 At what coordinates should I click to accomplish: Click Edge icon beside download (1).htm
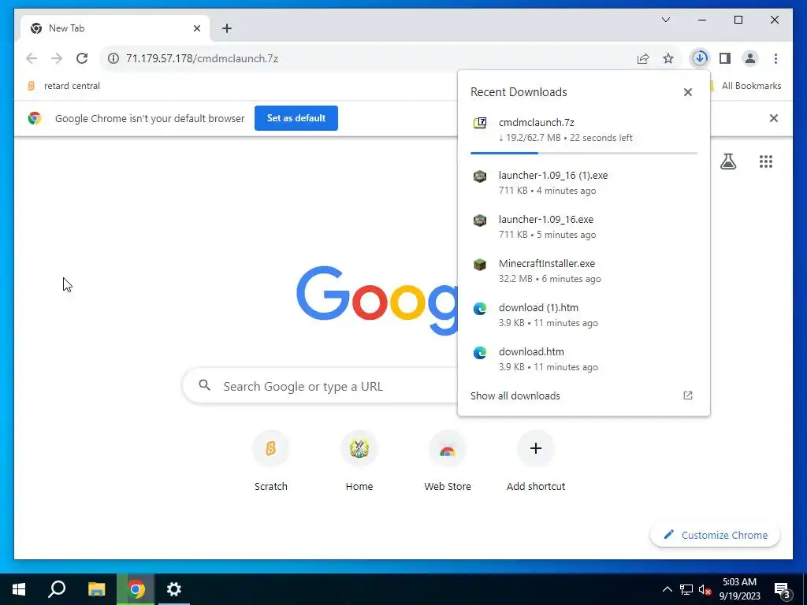(x=480, y=309)
